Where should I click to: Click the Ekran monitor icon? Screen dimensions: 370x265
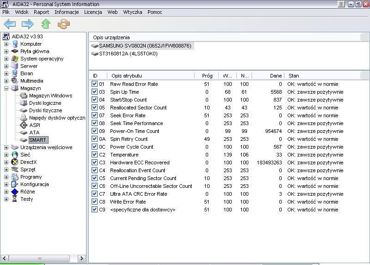coord(15,73)
